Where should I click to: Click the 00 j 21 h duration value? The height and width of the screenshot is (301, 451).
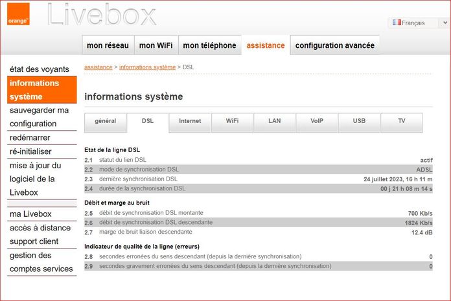(x=406, y=189)
